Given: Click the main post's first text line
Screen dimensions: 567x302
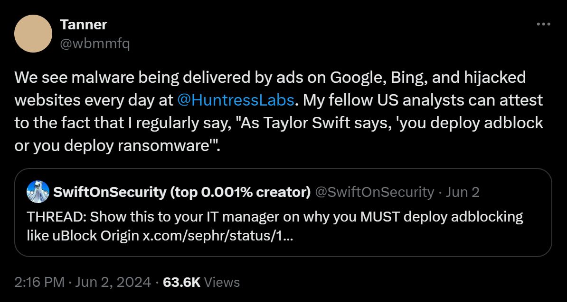Looking at the screenshot, I should point(270,77).
